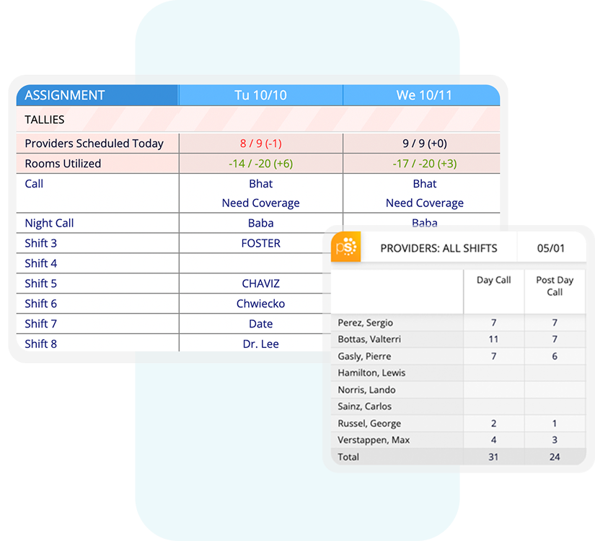Image resolution: width=595 pixels, height=541 pixels.
Task: Open the We 10/11 date column
Action: pyautogui.click(x=424, y=95)
